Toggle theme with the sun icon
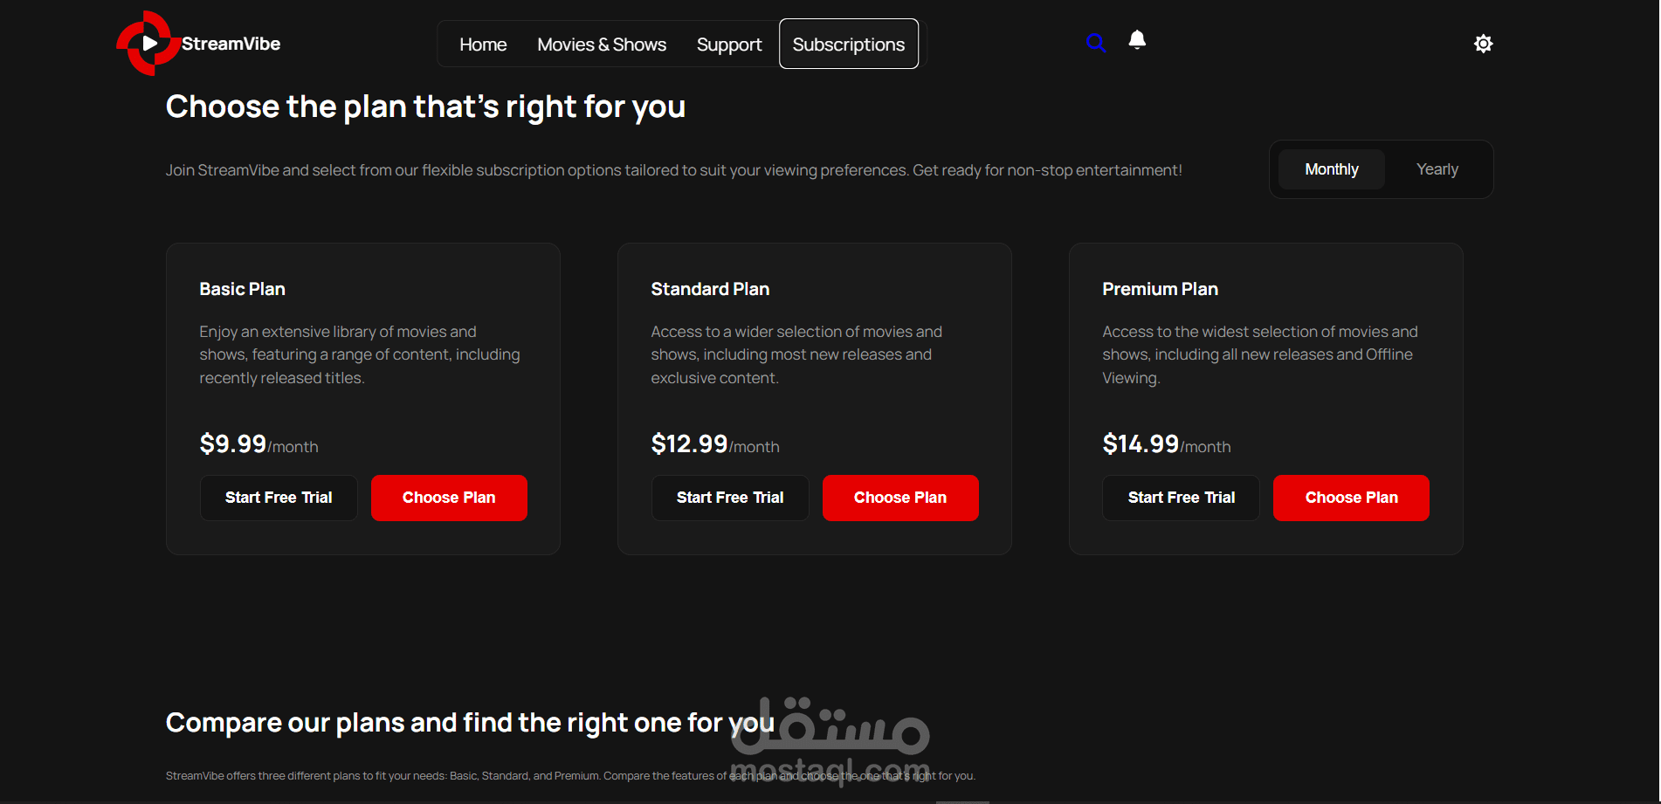This screenshot has width=1661, height=804. [x=1483, y=44]
